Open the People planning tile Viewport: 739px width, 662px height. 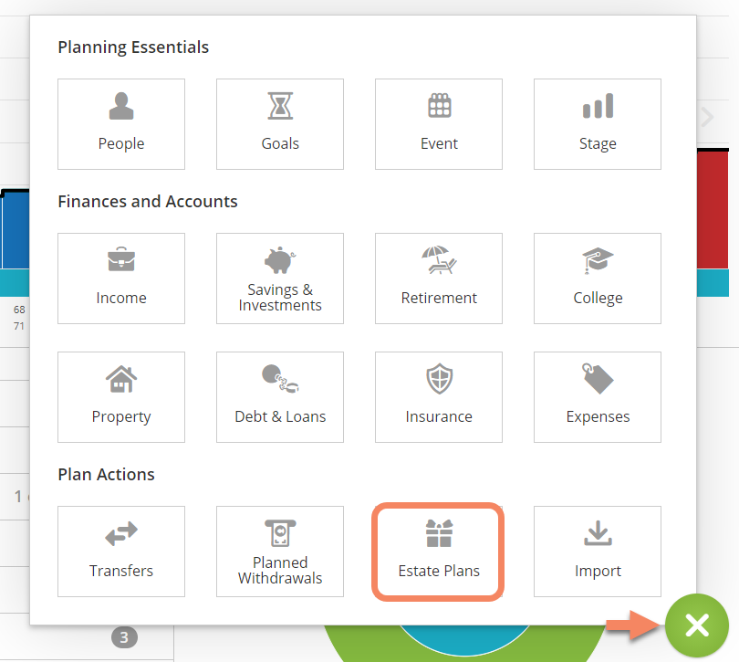(121, 124)
